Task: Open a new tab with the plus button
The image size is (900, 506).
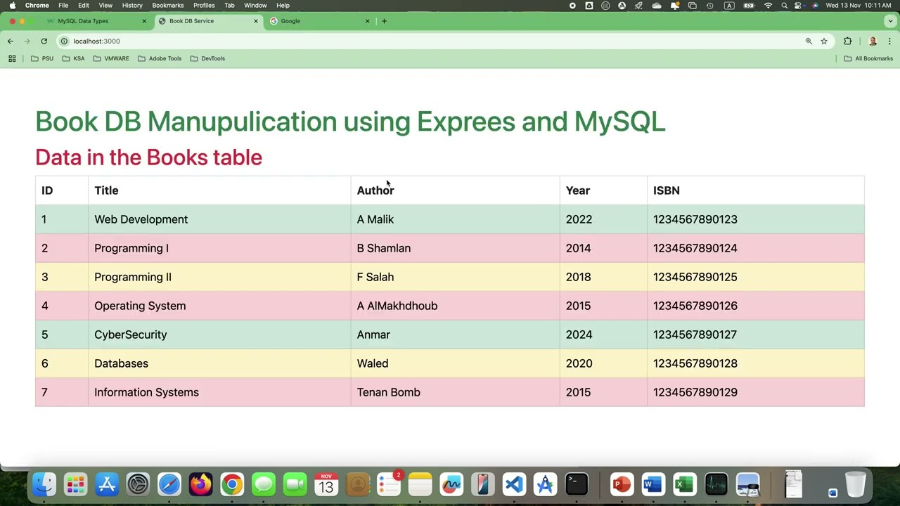Action: click(x=384, y=21)
